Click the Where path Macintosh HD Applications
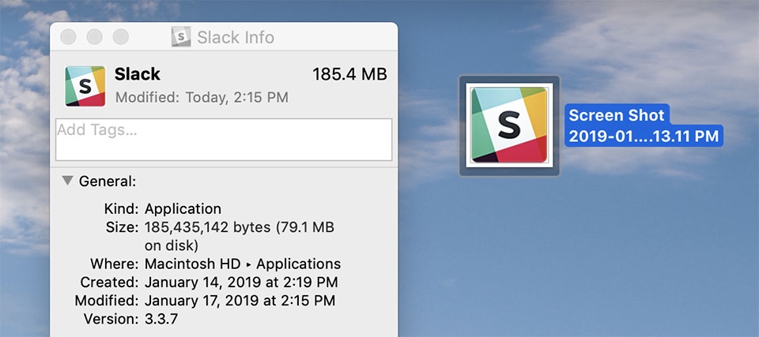 pos(243,264)
